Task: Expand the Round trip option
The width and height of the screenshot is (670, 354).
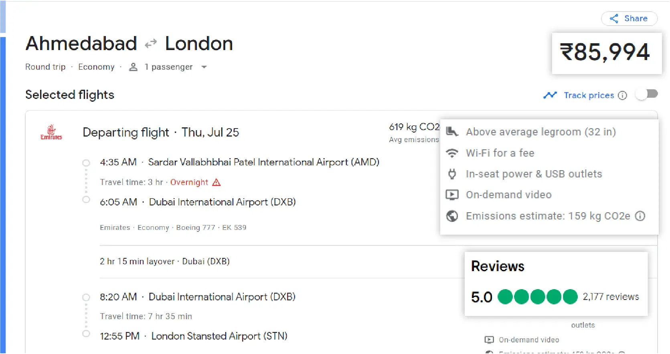Action: tap(45, 67)
